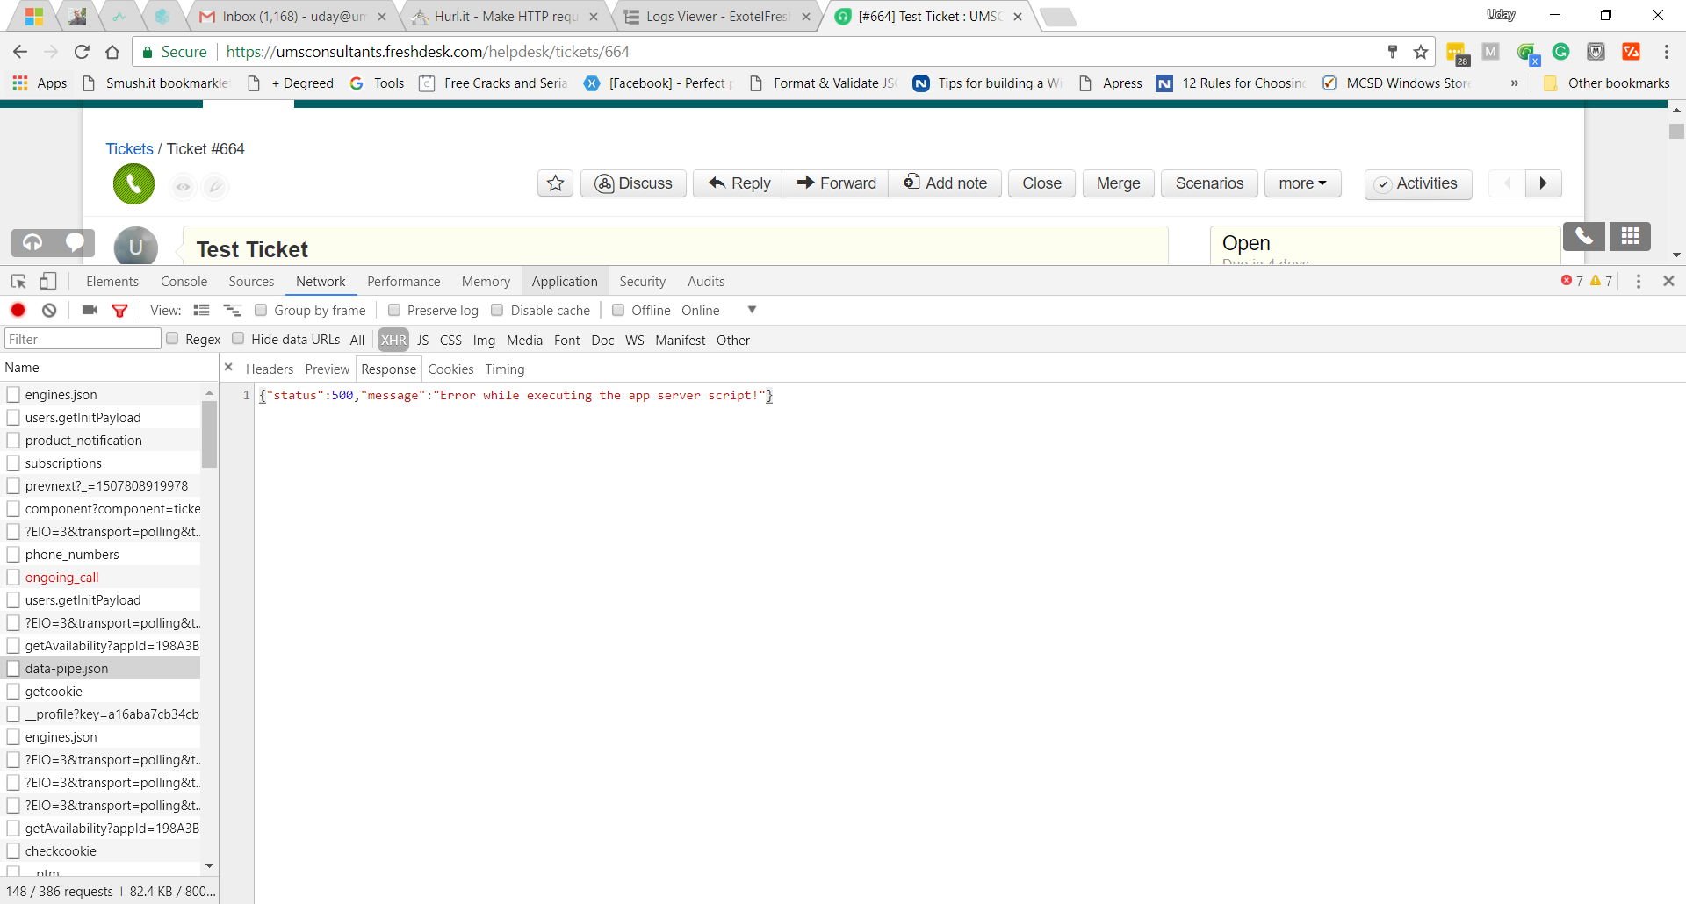Merge this ticket
Image resolution: width=1686 pixels, height=904 pixels.
click(x=1118, y=183)
